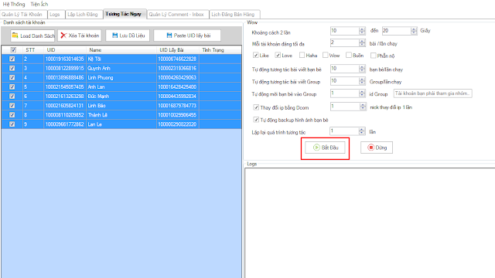The image size is (495, 278).
Task: Uncheck the checkbox for Lan Le row
Action: [12, 124]
